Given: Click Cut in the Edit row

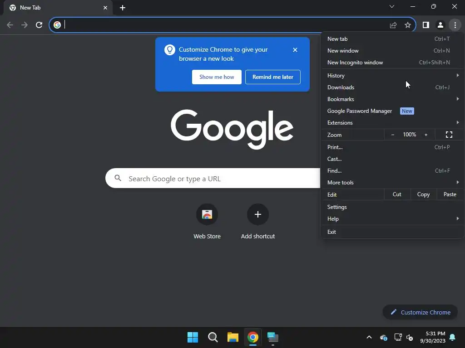Looking at the screenshot, I should pyautogui.click(x=397, y=194).
